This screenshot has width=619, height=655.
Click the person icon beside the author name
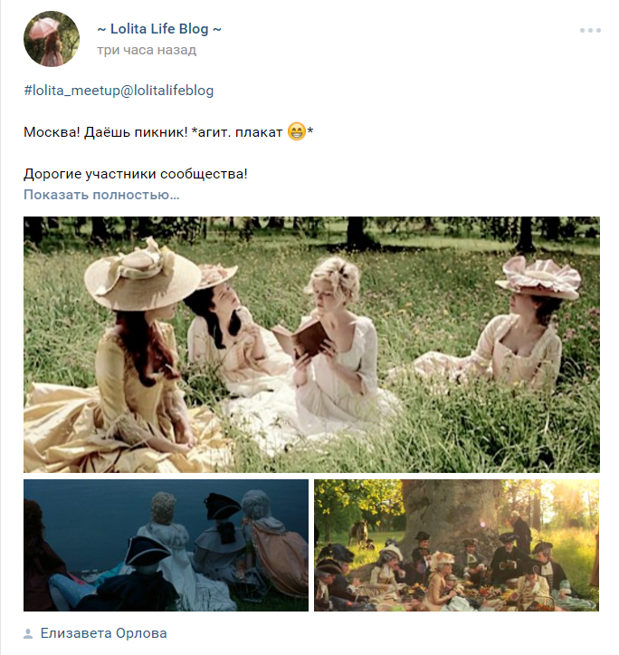point(28,633)
